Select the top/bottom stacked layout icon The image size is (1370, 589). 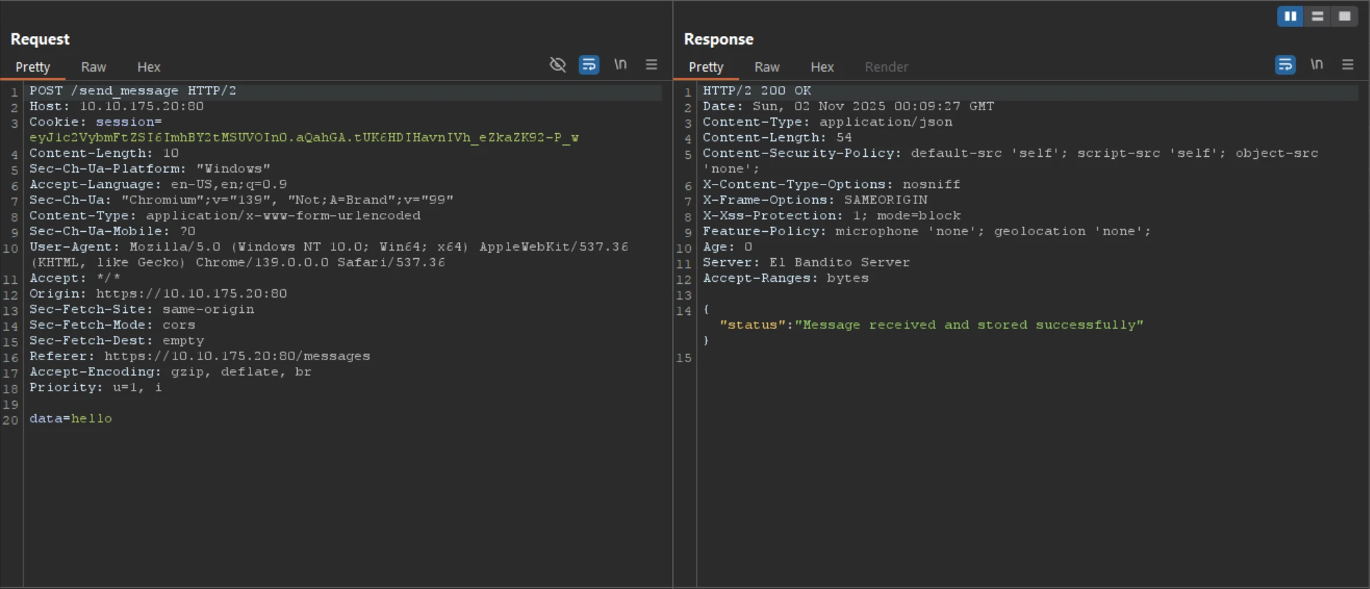coord(1317,16)
